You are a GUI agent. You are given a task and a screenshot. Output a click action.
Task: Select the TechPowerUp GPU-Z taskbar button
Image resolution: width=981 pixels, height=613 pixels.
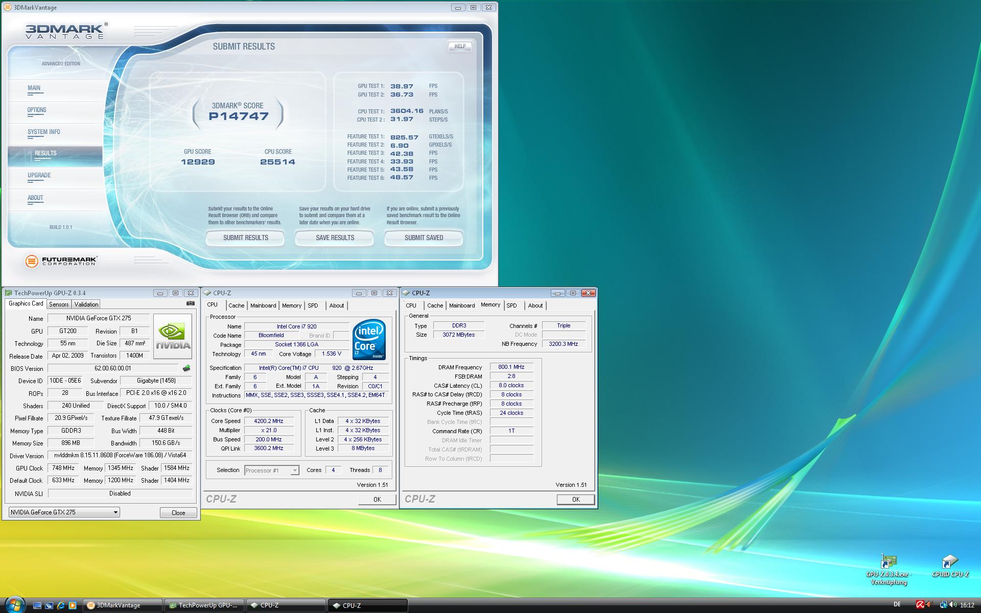[204, 605]
